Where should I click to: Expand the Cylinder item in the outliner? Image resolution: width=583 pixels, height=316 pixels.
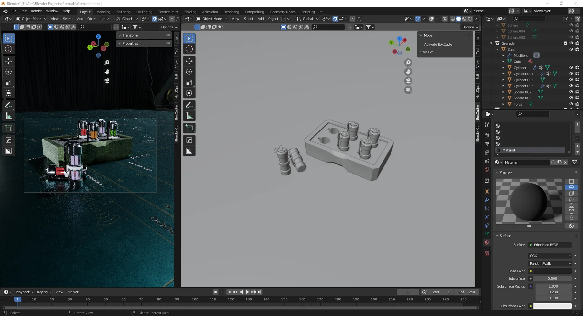tap(503, 68)
